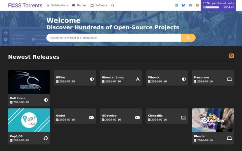The height and width of the screenshot is (151, 242).
Task: Click the laptop icon on the Blender card
Action: click(229, 138)
